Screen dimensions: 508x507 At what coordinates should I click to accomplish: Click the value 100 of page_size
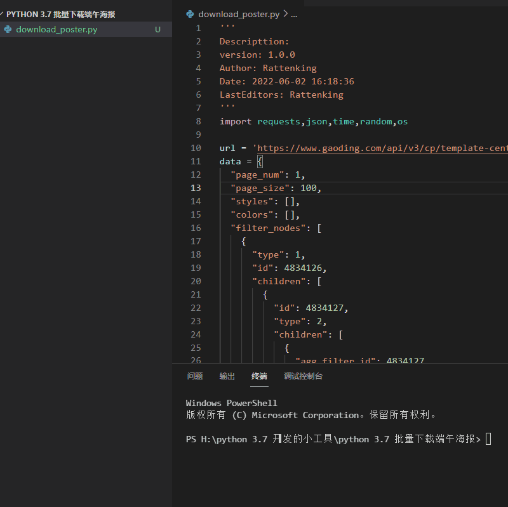309,188
